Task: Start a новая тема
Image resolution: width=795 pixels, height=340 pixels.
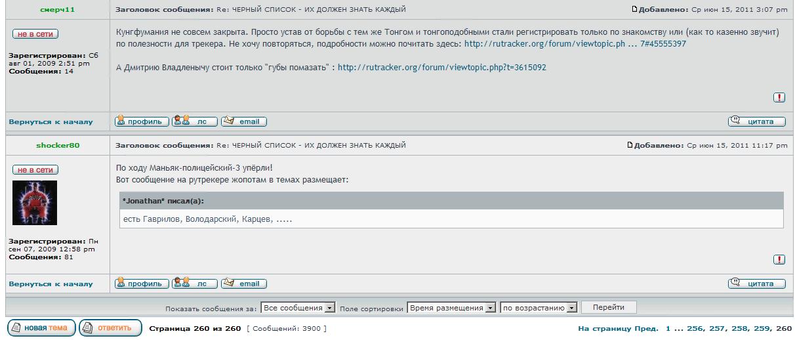Action: click(x=41, y=328)
